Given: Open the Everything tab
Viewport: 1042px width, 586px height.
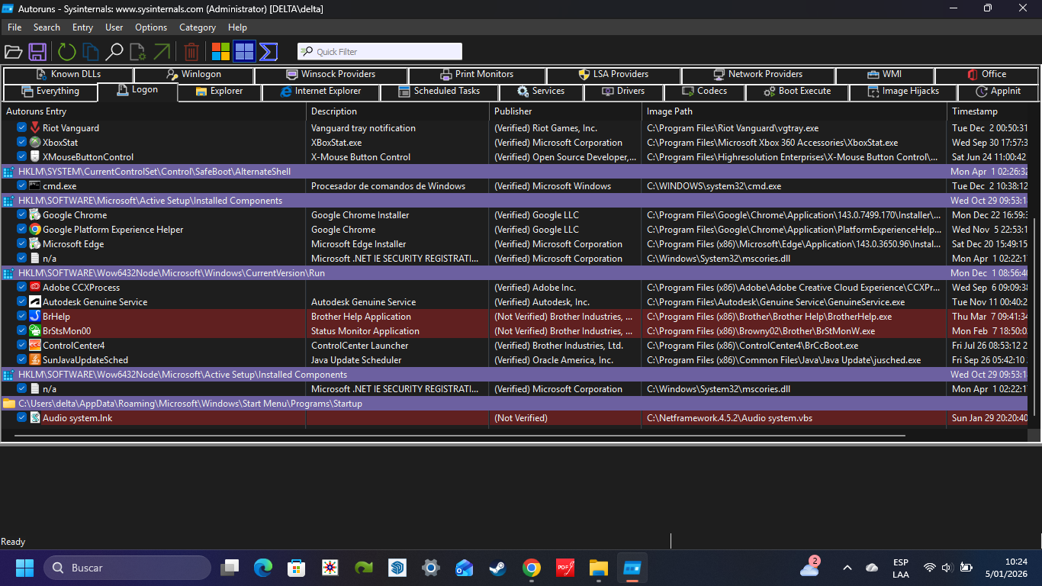Looking at the screenshot, I should (x=50, y=92).
